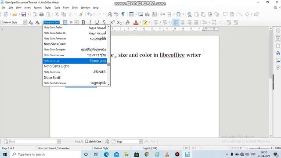Open the Navigate By Page dropdown
Image resolution: width=281 pixels, height=158 pixels.
click(141, 141)
